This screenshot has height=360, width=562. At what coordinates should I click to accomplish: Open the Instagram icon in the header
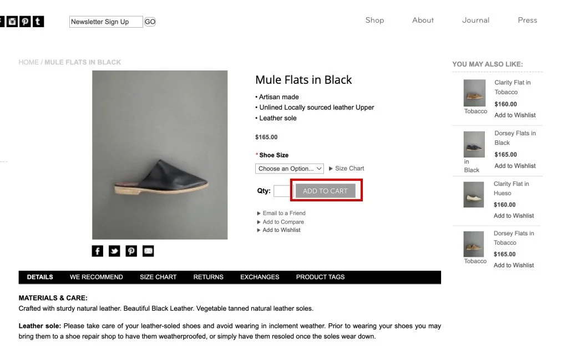point(12,22)
